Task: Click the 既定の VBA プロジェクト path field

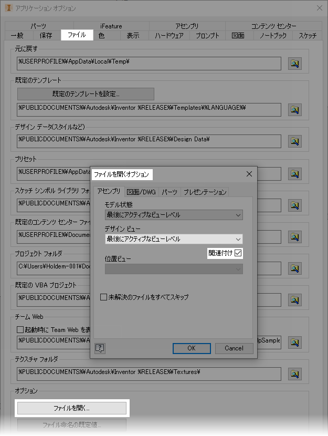Action: click(x=54, y=300)
